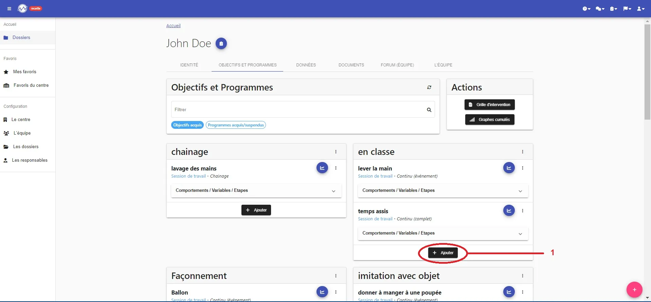Screen dimensions: 651x302
Task: Click the page vertical scrollbar
Action: pos(647,72)
